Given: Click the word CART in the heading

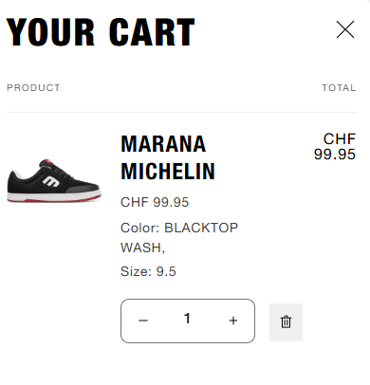Looking at the screenshot, I should (x=152, y=32).
